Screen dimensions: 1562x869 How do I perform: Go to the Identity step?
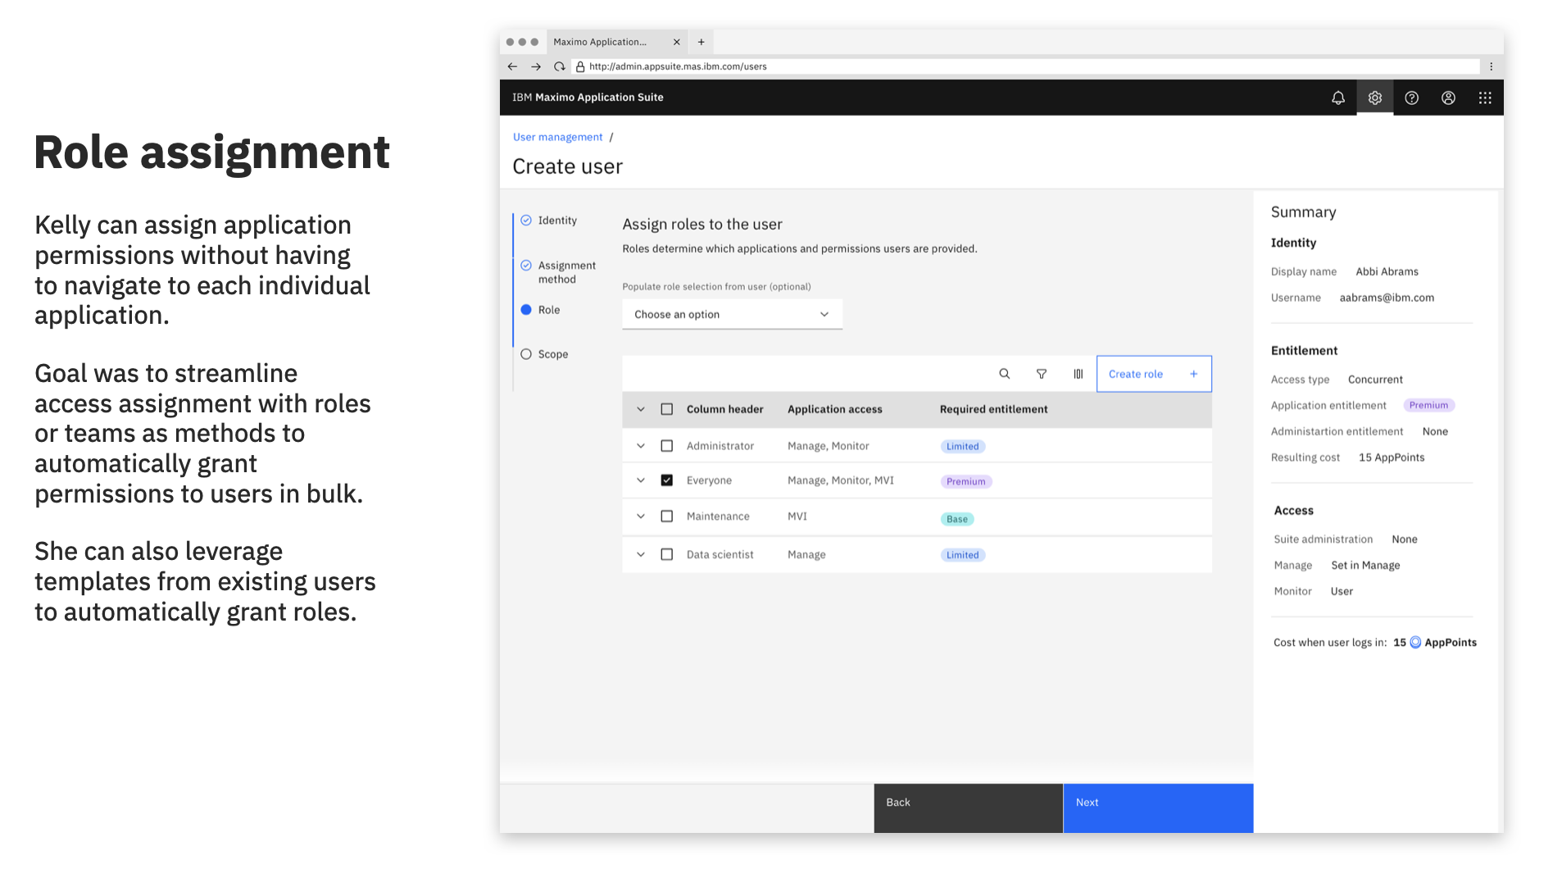click(557, 221)
